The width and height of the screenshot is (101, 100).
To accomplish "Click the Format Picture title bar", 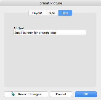I will point(50,3).
